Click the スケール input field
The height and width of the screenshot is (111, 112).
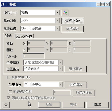[34, 56]
